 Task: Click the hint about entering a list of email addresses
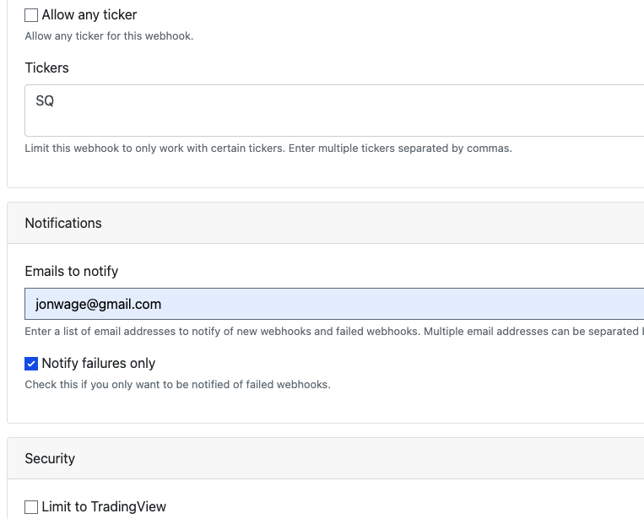coord(329,332)
